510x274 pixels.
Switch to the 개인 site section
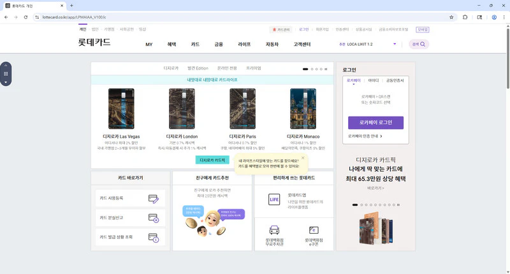(x=83, y=29)
